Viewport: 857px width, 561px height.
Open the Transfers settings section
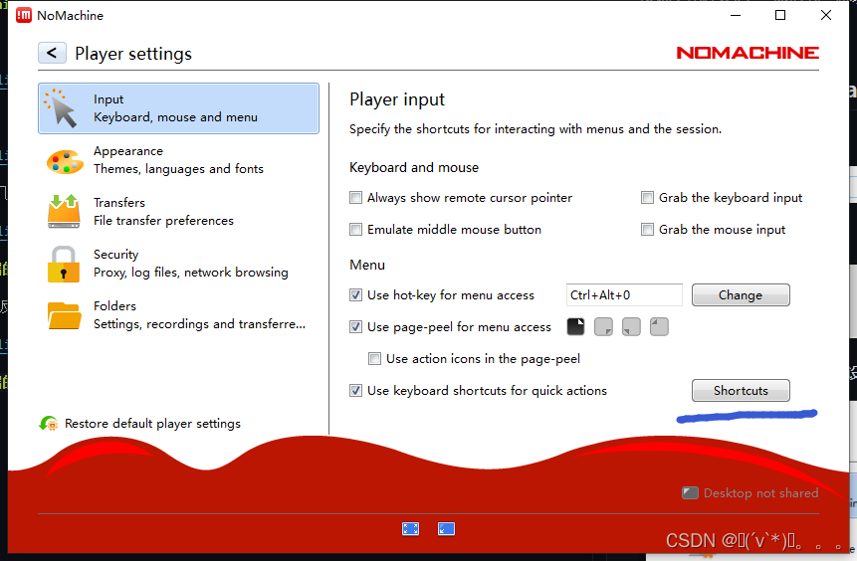coord(178,212)
